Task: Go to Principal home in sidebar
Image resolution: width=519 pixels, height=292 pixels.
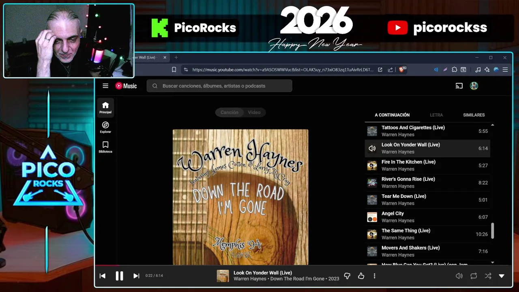Action: tap(105, 108)
